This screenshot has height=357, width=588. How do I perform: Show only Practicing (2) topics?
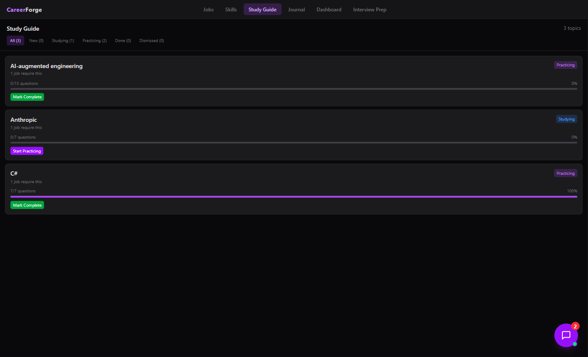94,41
